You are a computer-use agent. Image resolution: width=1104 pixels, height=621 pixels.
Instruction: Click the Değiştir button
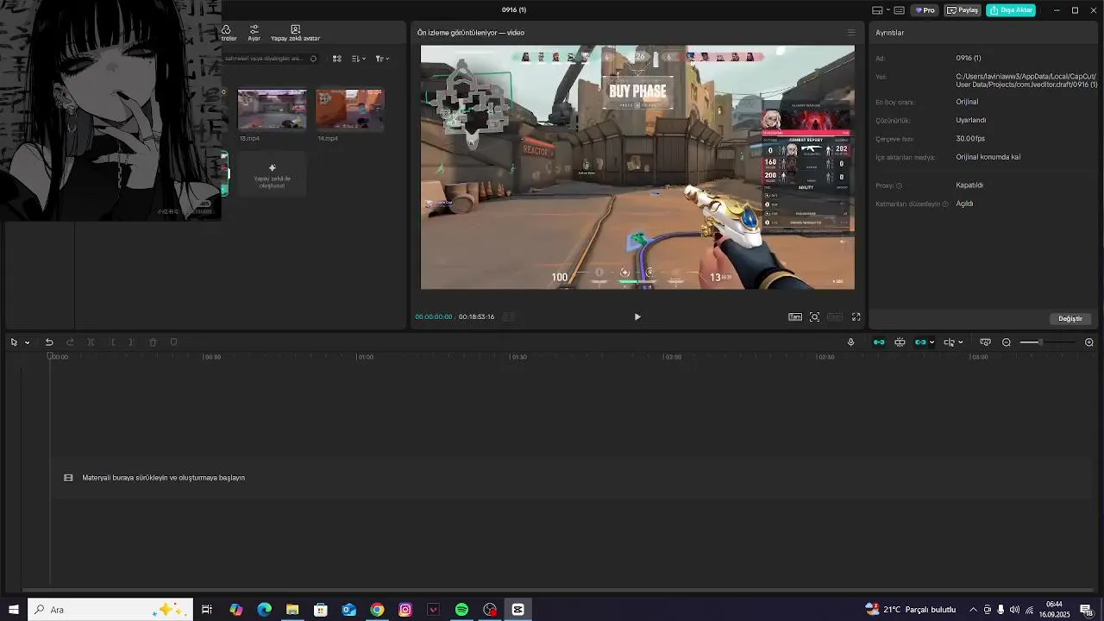(x=1070, y=318)
